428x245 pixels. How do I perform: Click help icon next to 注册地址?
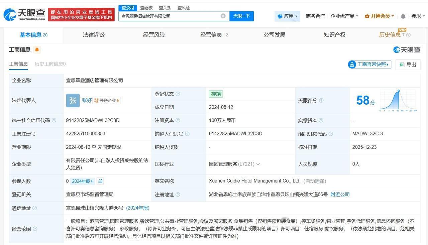(178, 195)
